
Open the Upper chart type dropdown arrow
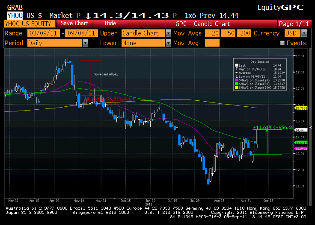click(x=168, y=33)
